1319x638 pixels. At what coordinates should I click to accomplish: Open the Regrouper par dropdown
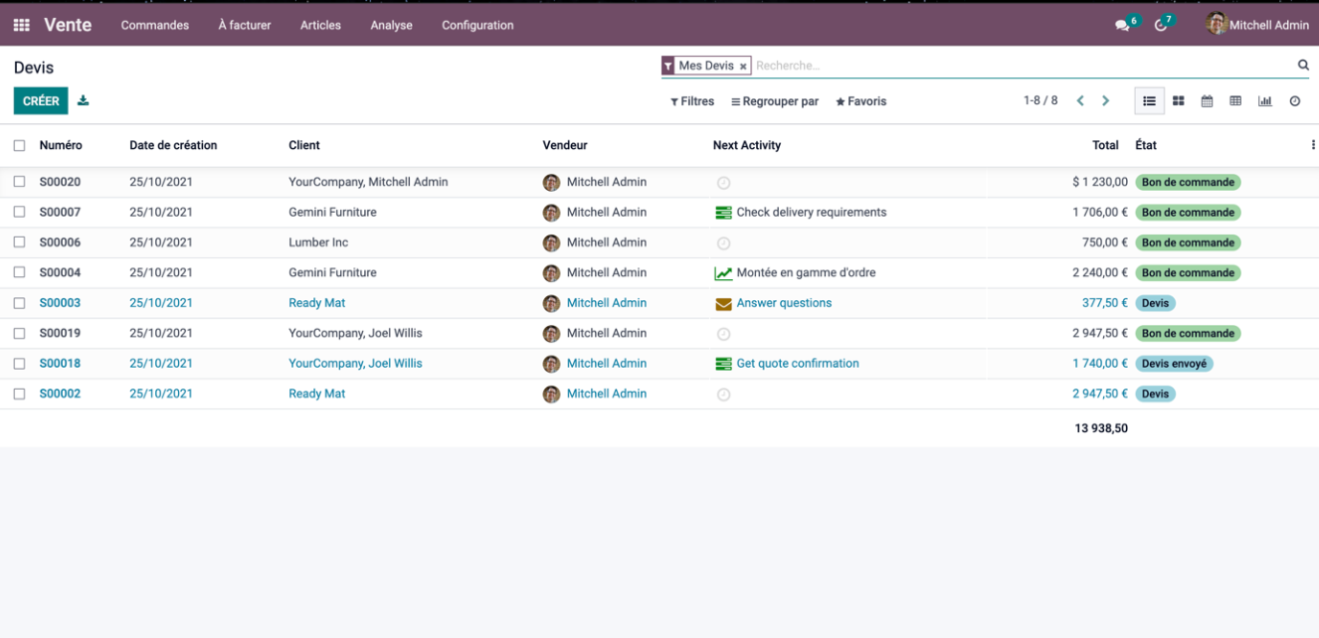[x=774, y=101]
